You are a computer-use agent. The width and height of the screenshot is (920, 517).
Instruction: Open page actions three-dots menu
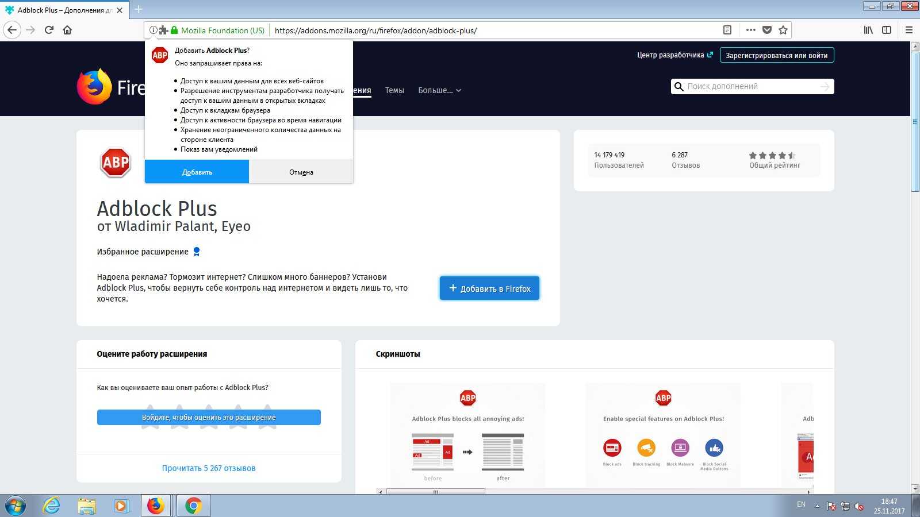click(x=750, y=30)
